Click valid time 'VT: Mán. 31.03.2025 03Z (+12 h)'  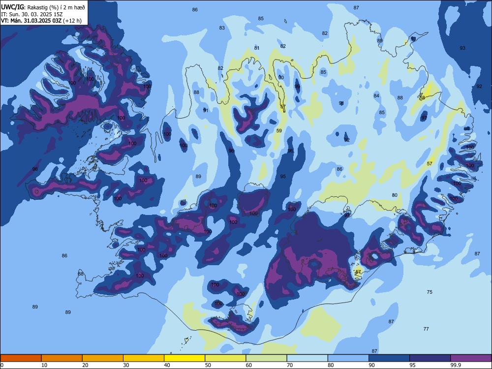[x=41, y=21]
